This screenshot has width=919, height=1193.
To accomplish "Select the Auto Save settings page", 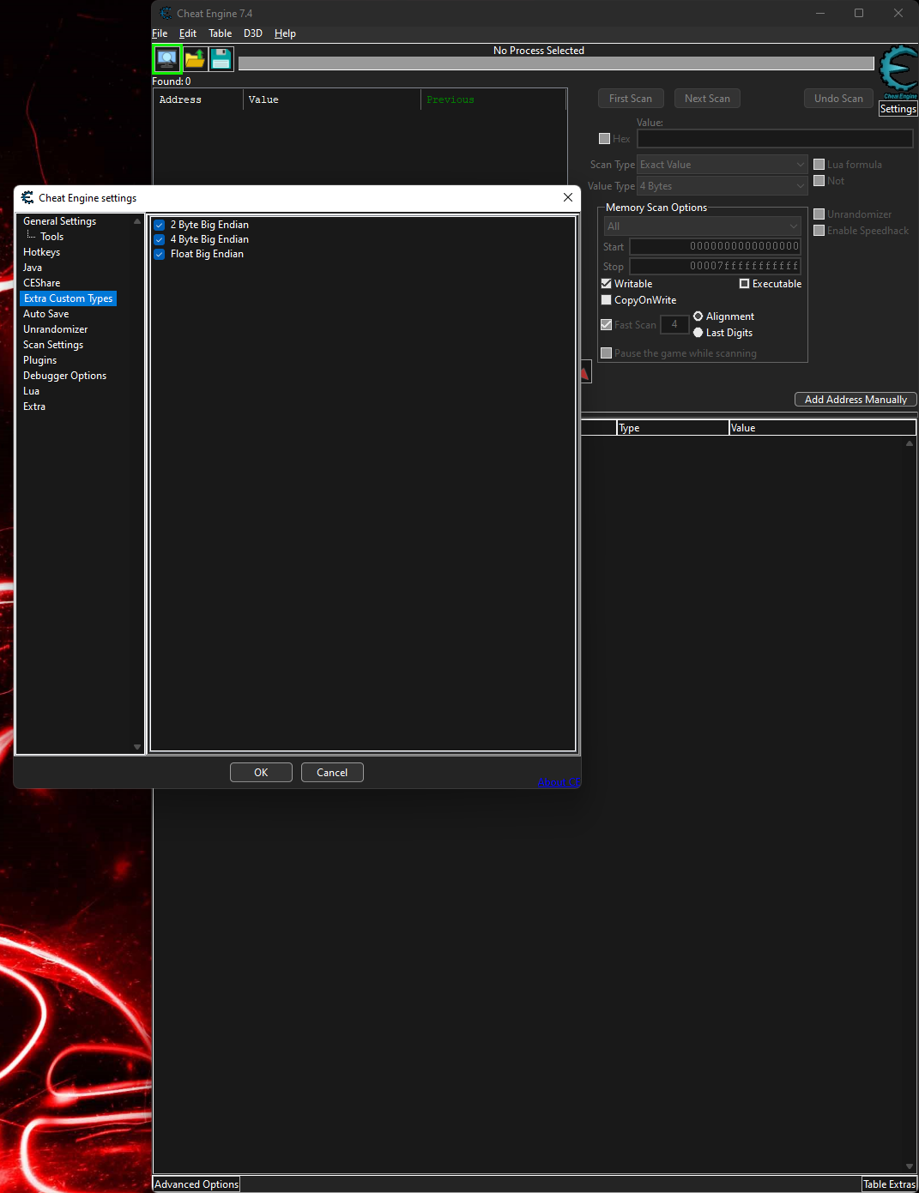I will click(x=45, y=314).
